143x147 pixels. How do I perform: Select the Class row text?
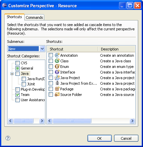[64, 61]
